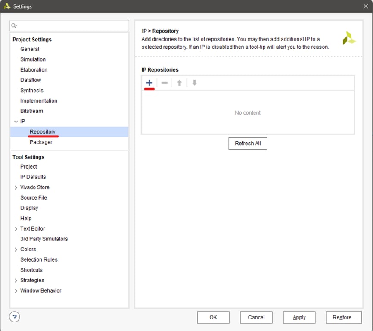Select Text Editor item

tap(33, 229)
